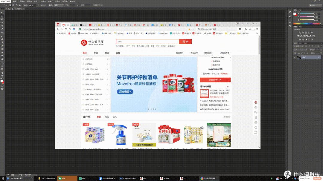Open the Color panel flyout menu
Viewport: 323px width, 181px height.
[322, 10]
